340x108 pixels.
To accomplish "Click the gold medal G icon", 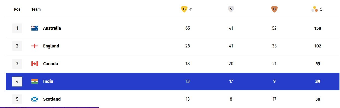I will coord(184,9).
